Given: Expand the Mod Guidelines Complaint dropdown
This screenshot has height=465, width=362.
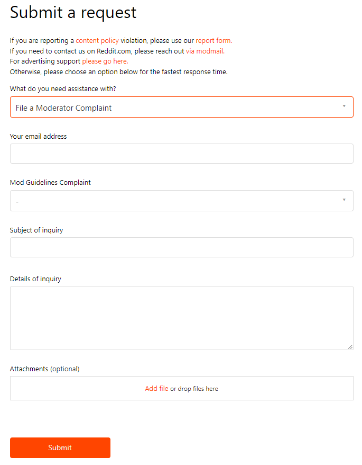Looking at the screenshot, I should click(x=174, y=201).
